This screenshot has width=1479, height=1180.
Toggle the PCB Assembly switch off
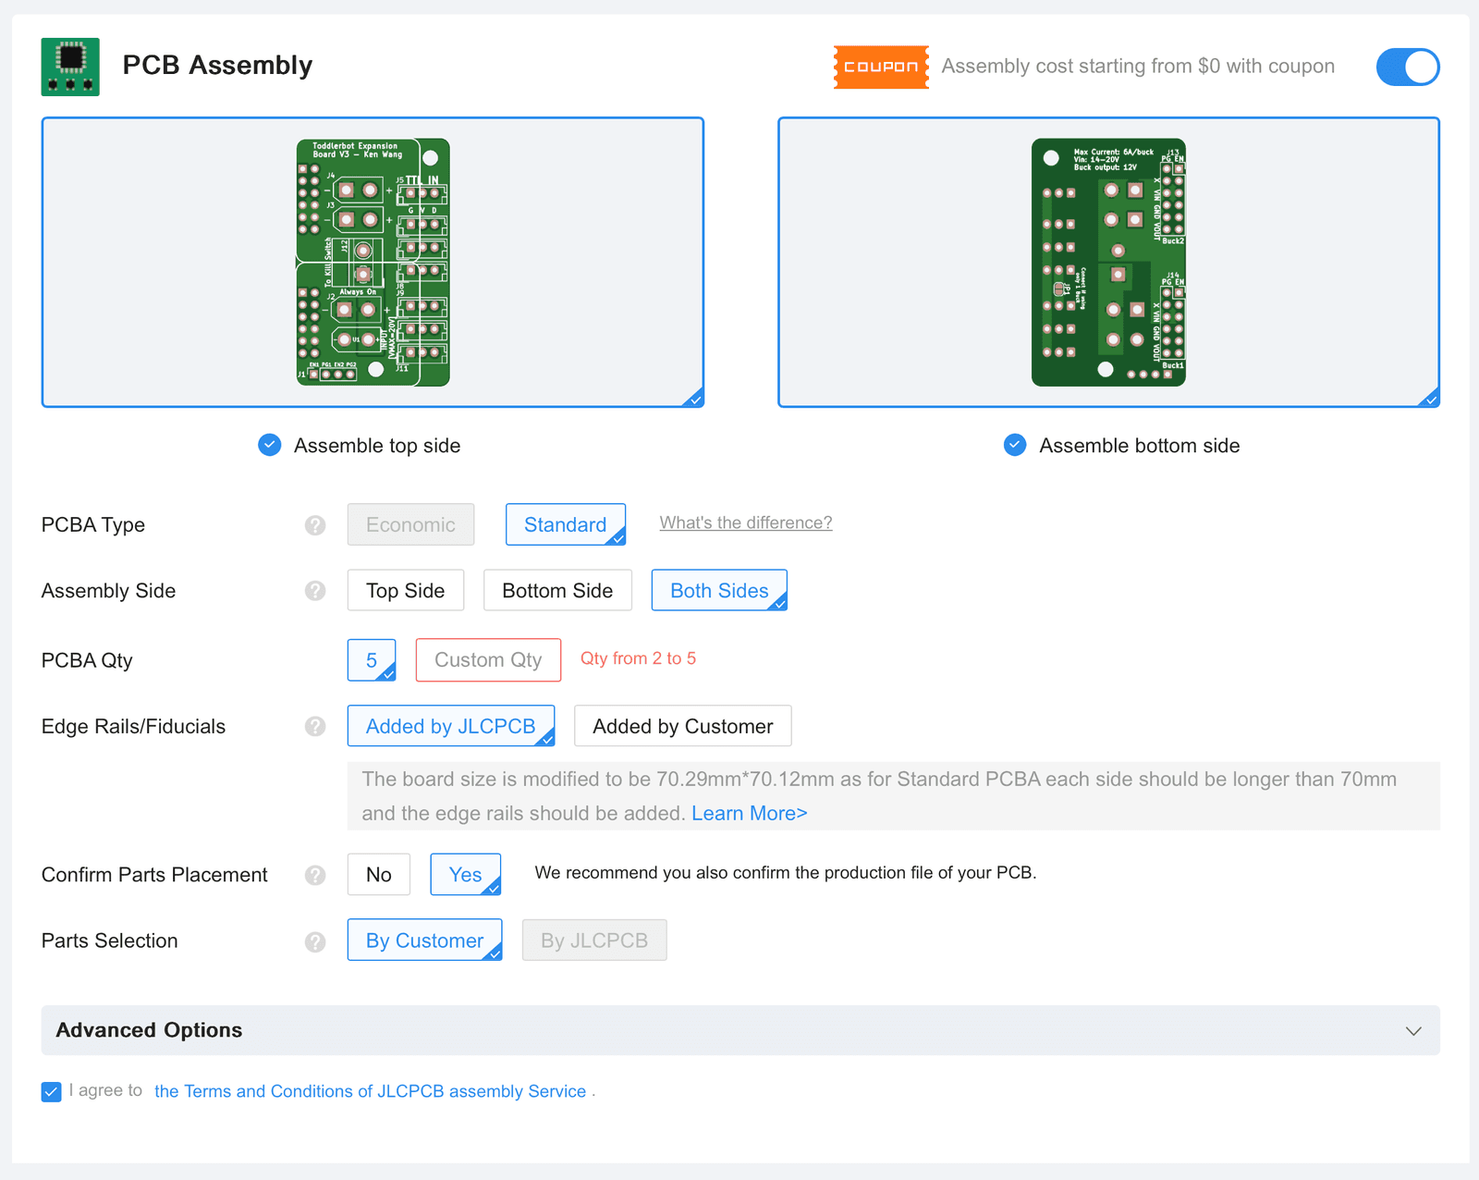1408,67
